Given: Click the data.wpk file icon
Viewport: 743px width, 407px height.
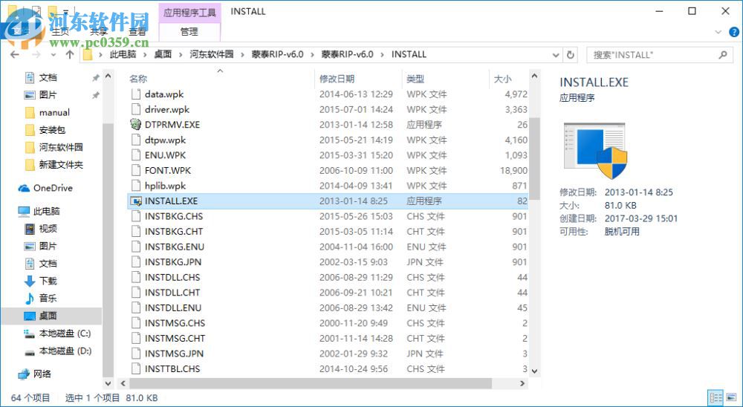Looking at the screenshot, I should [x=136, y=94].
